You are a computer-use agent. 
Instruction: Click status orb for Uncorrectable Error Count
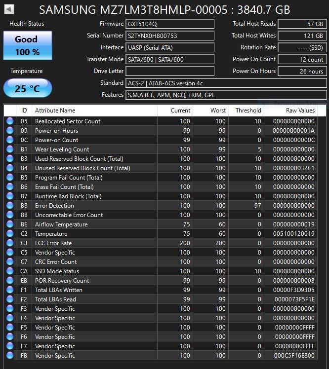[x=10, y=215]
